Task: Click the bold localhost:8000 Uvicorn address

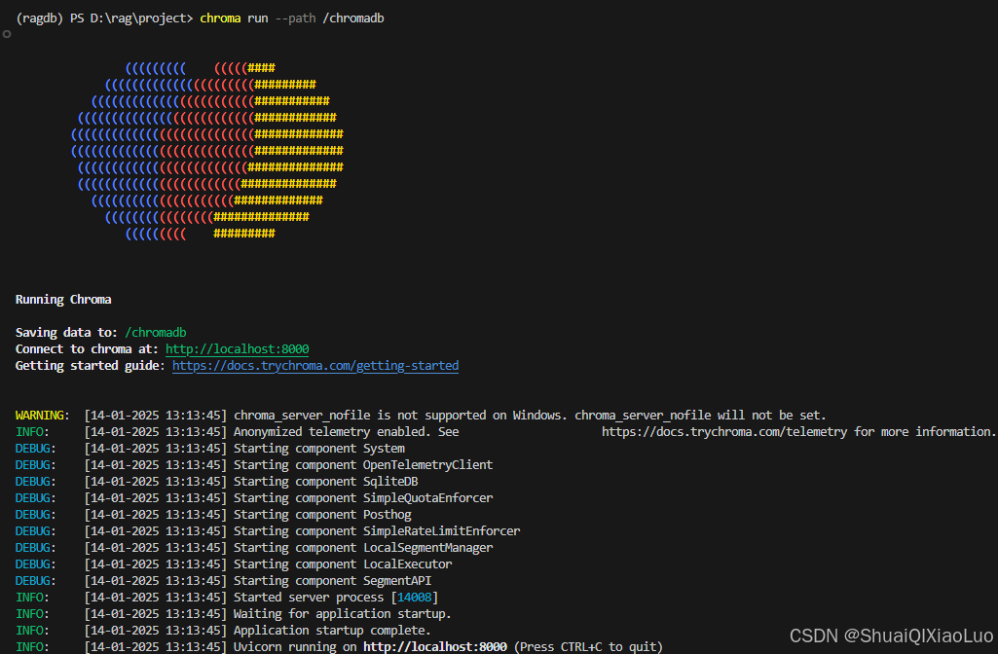Action: pos(434,646)
